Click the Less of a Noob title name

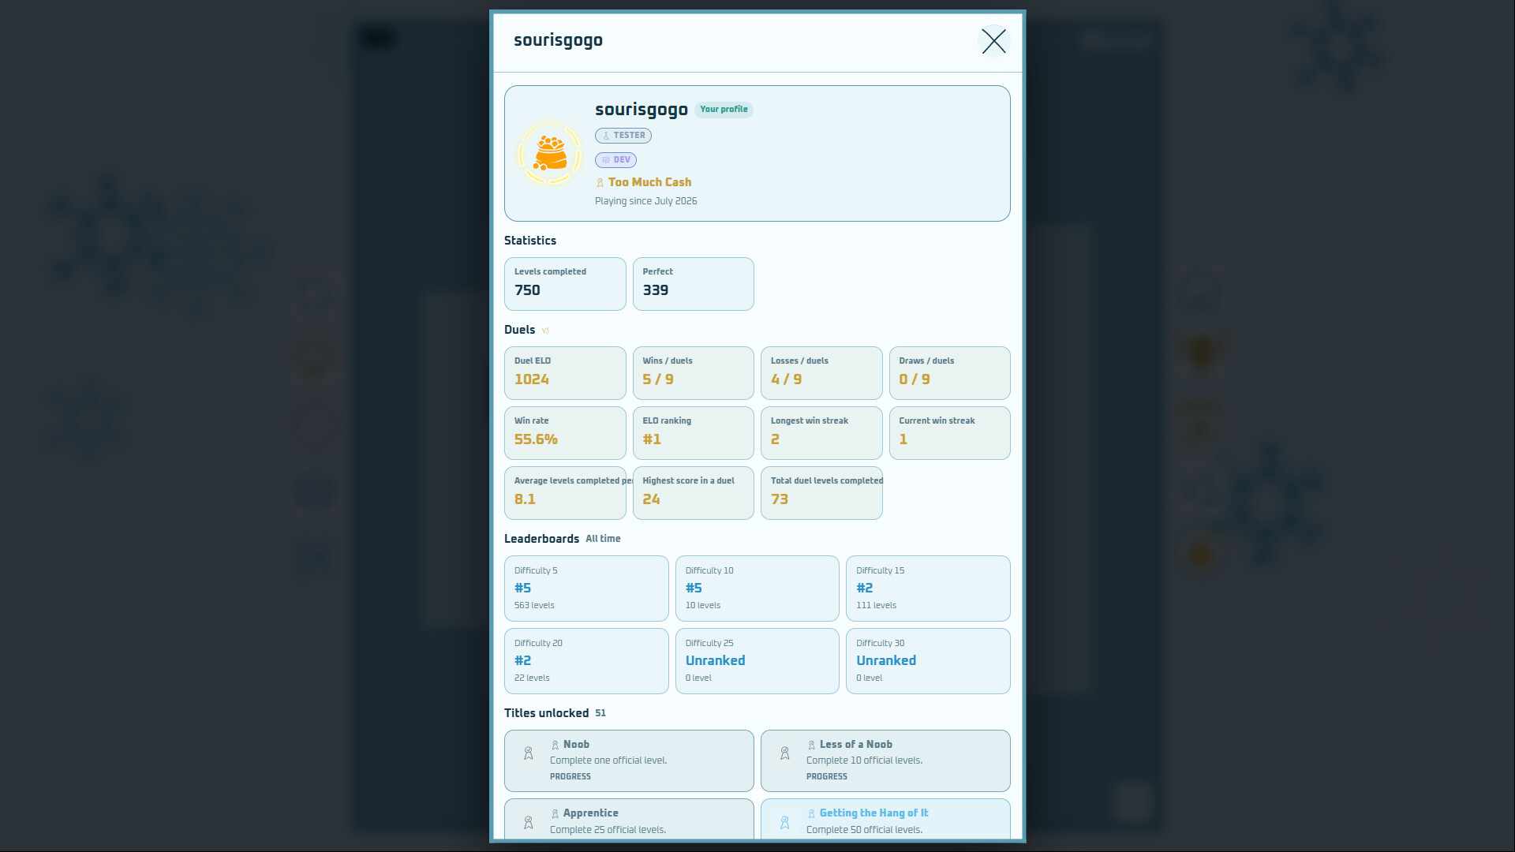click(x=855, y=745)
